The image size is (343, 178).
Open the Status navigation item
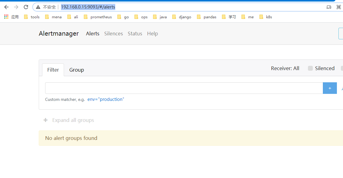point(135,34)
